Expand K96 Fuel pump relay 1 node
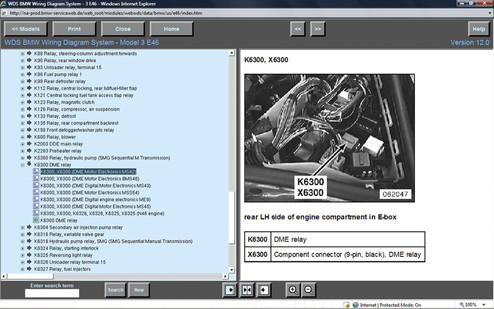Viewport: 494px width, 309px height. pos(22,75)
